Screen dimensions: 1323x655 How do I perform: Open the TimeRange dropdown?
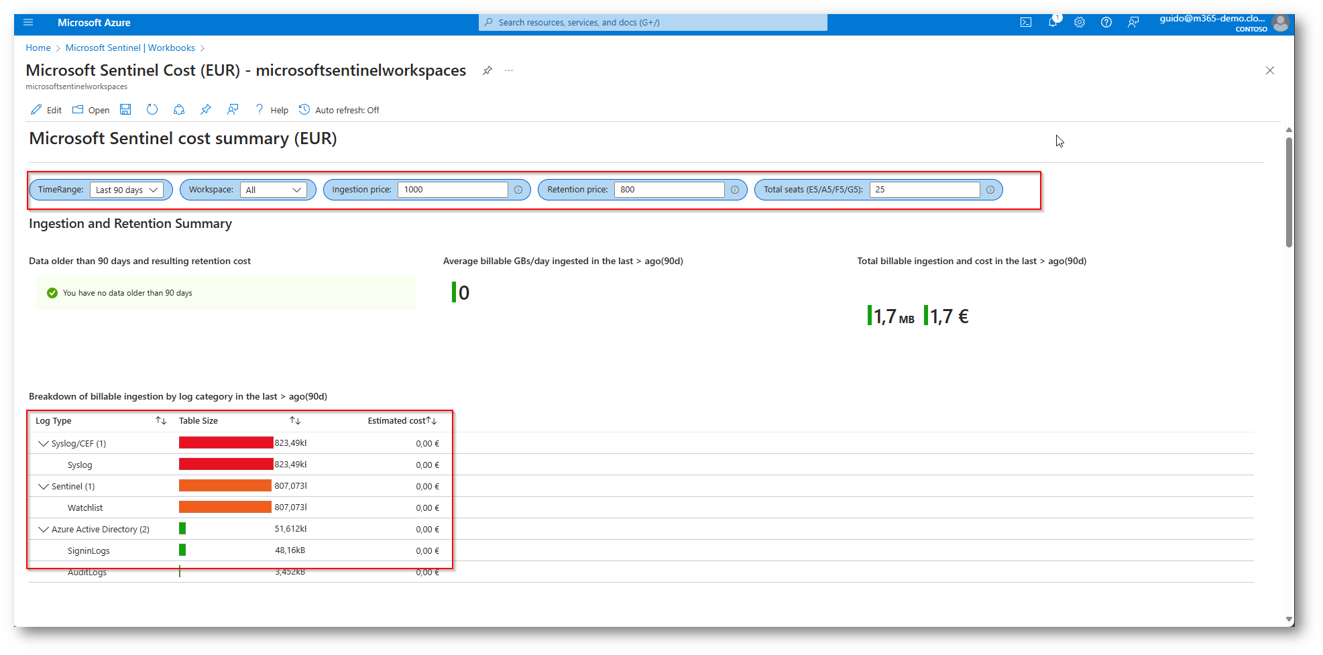(127, 190)
